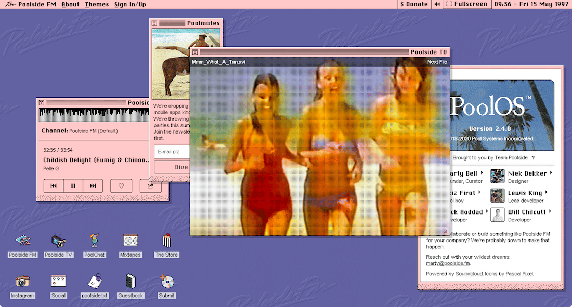Click the palm icon beside Team Poolside
572x307 pixels.
[534, 158]
